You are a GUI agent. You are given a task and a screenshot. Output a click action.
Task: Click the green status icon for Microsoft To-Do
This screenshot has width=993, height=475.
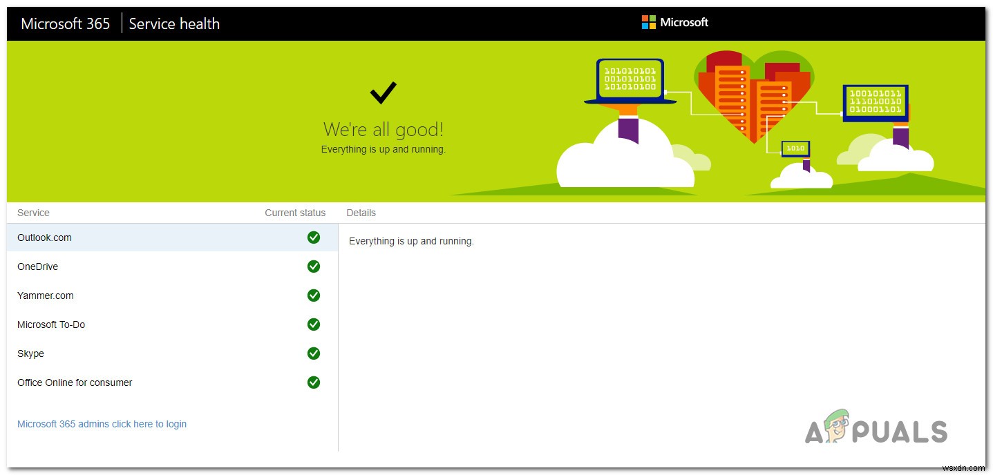pyautogui.click(x=314, y=324)
